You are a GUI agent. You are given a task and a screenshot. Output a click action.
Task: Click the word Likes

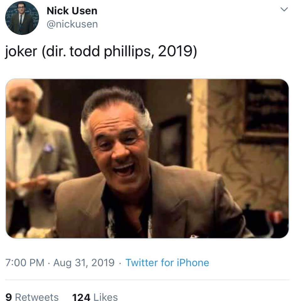pyautogui.click(x=106, y=297)
